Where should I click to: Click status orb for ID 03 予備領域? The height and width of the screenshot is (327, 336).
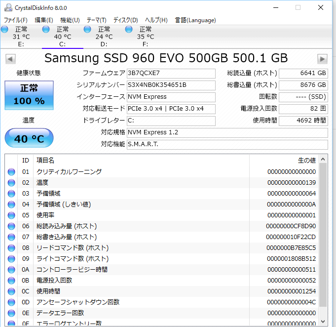tap(11, 194)
